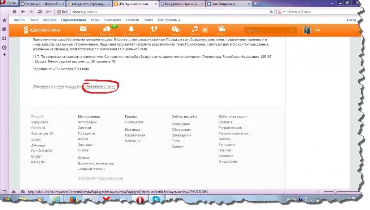The width and height of the screenshot is (370, 210).
Task: Toggle the status bar panel icon
Action: click(x=4, y=192)
